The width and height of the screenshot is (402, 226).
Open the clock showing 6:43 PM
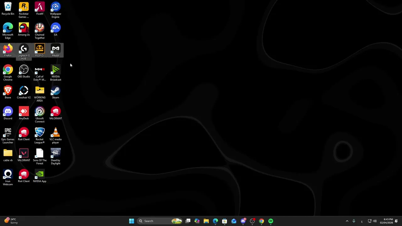[386, 221]
